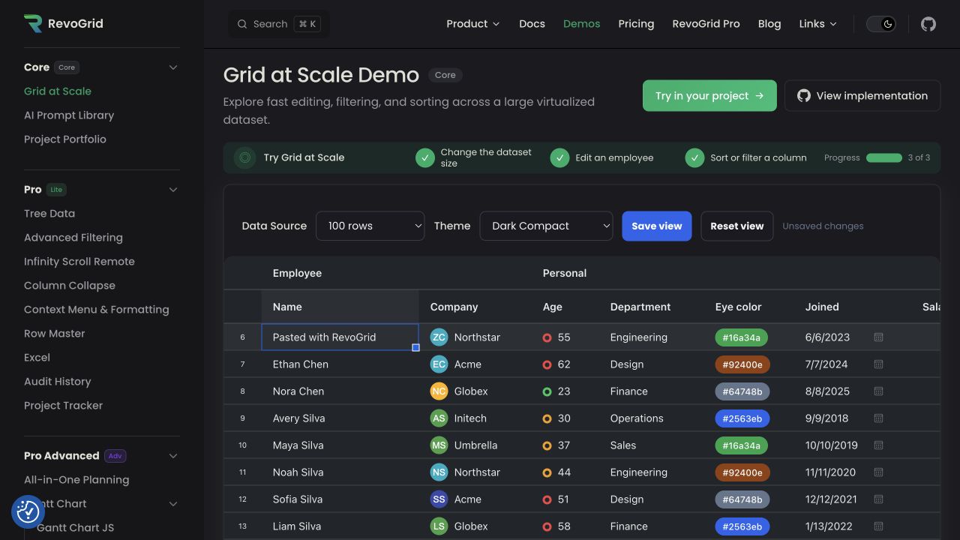Open the Advanced Filtering demo link
This screenshot has width=960, height=540.
73,238
